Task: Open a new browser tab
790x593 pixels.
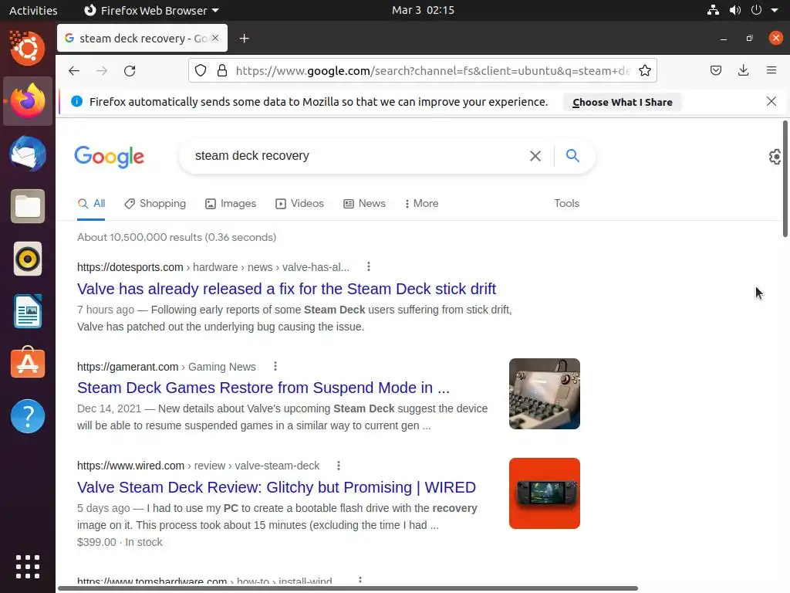Action: [x=244, y=39]
